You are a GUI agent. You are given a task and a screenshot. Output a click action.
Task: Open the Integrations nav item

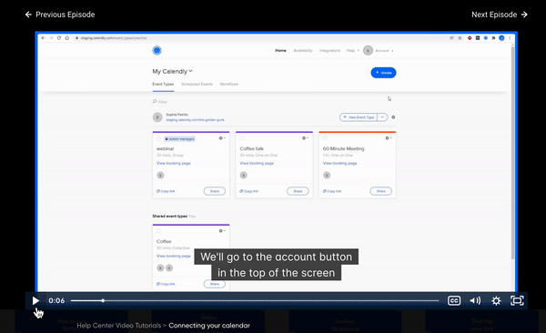329,51
